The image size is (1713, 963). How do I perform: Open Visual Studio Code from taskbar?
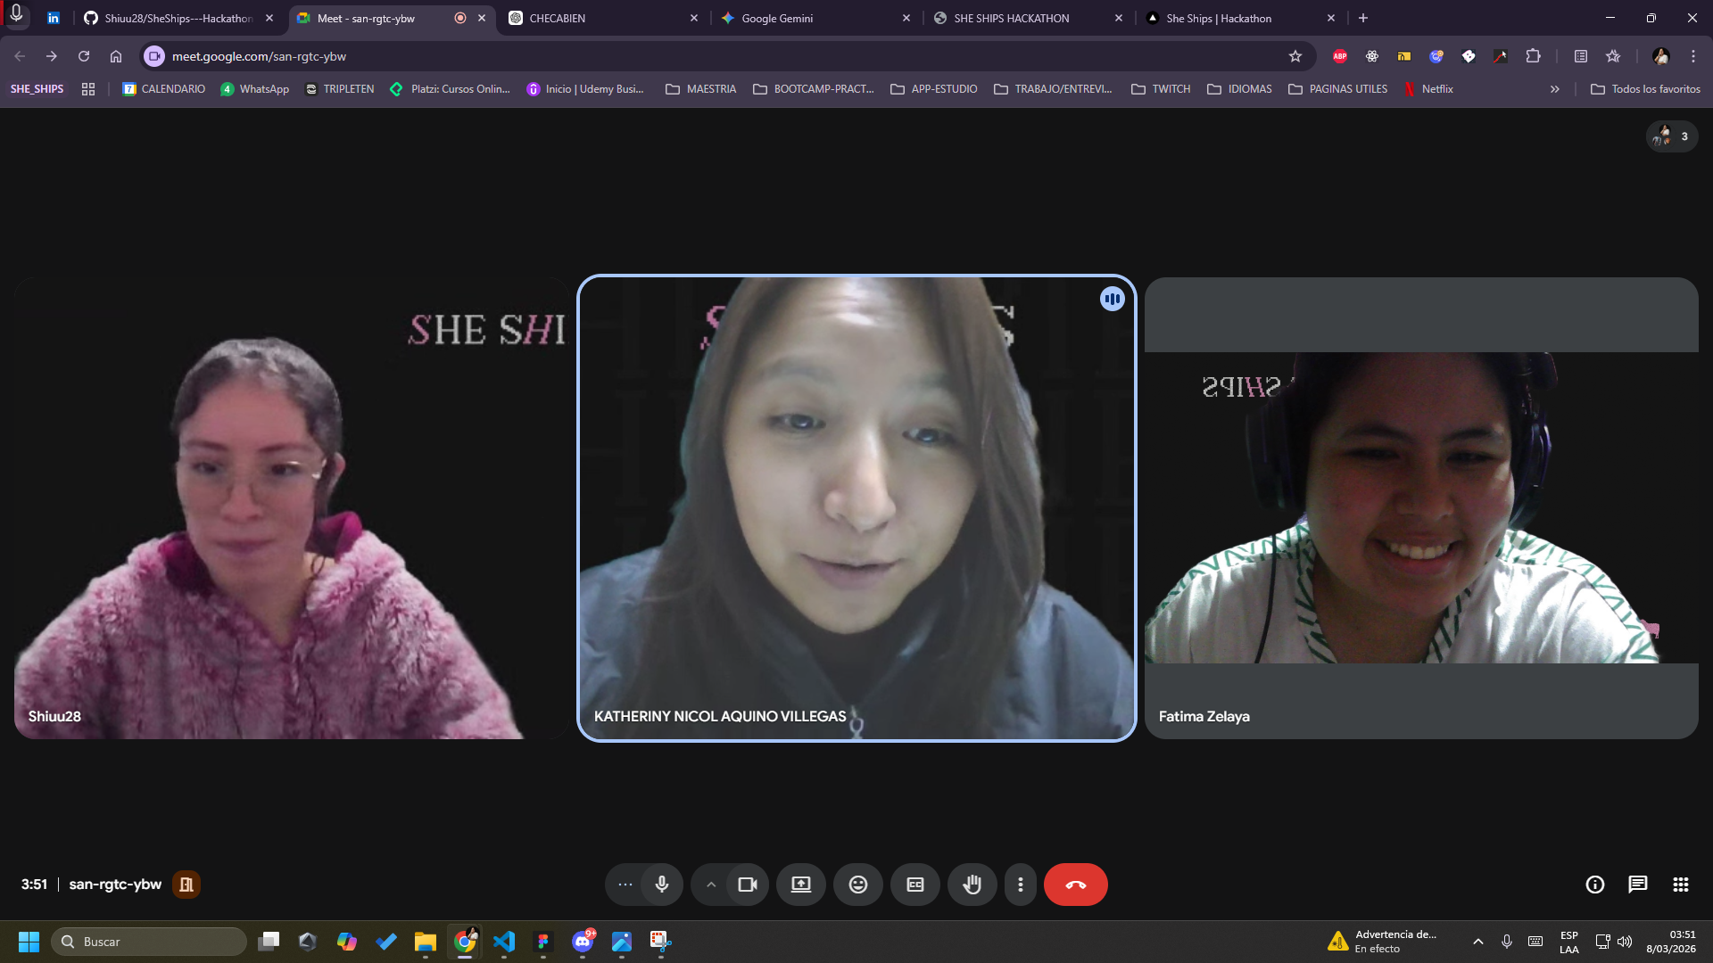tap(504, 942)
